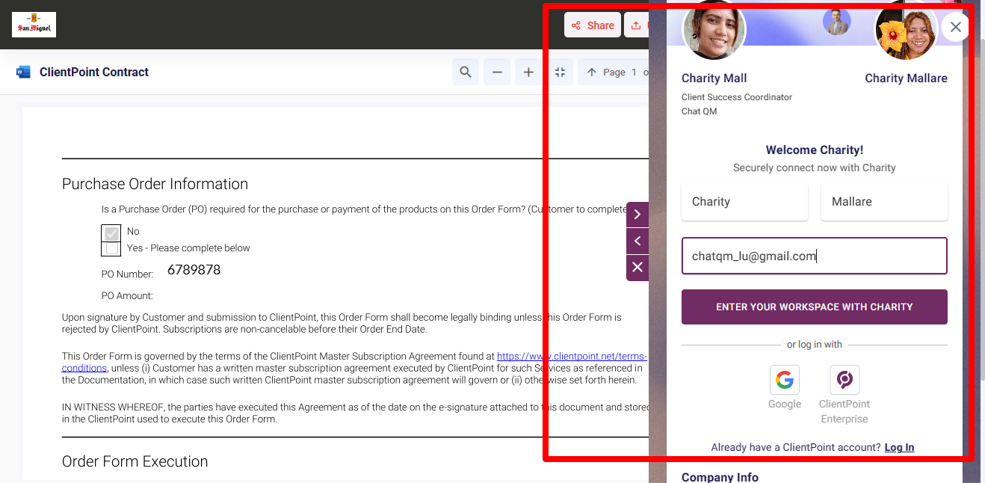985x483 pixels.
Task: Log in with ClientPoint Enterprise icon
Action: click(x=844, y=380)
